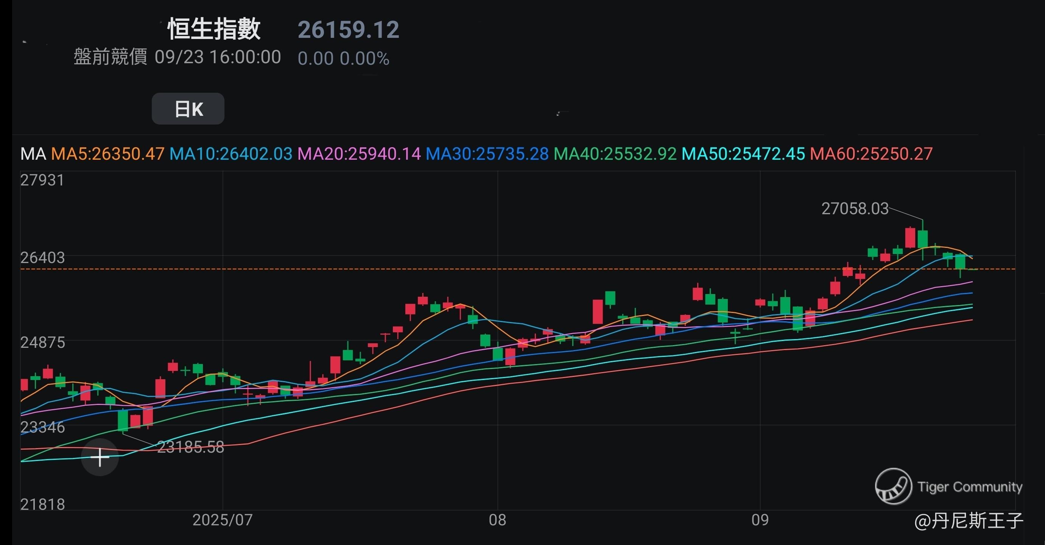
Task: Click the Tiger Community logo icon
Action: (893, 486)
